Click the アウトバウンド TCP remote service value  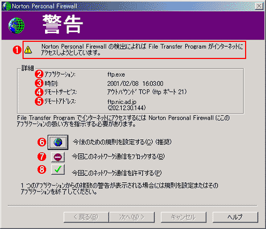coord(147,92)
